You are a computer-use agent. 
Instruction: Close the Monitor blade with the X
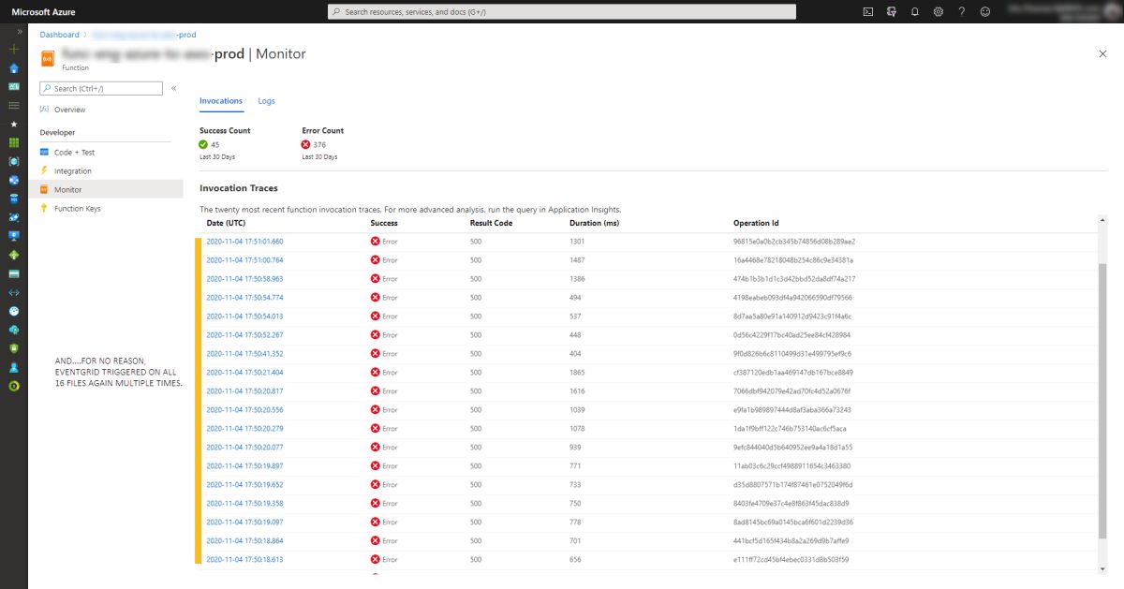click(x=1102, y=54)
